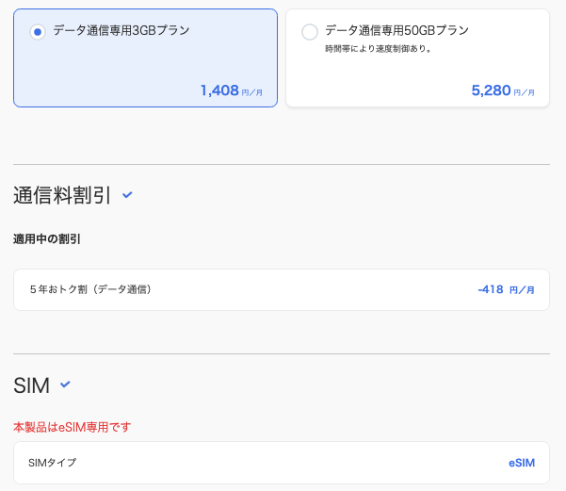Click the divider line above SIM heading
The height and width of the screenshot is (491, 566).
pyautogui.click(x=283, y=354)
